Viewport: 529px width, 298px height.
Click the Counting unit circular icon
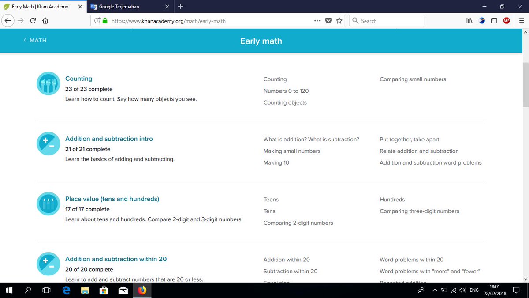coord(48,83)
